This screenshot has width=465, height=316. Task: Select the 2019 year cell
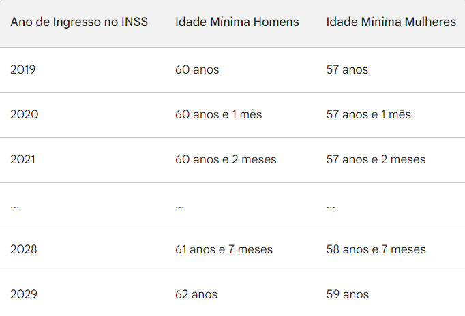pos(22,69)
